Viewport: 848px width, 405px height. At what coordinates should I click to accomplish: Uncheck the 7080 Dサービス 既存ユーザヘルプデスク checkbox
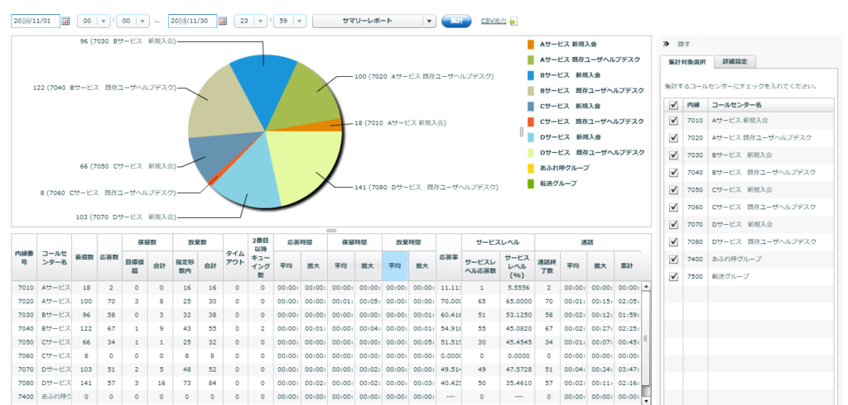click(673, 241)
